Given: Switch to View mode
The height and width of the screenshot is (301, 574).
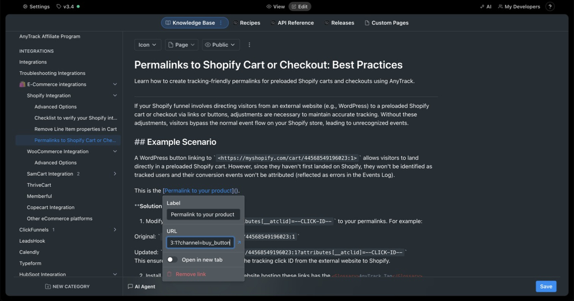Looking at the screenshot, I should coord(275,7).
